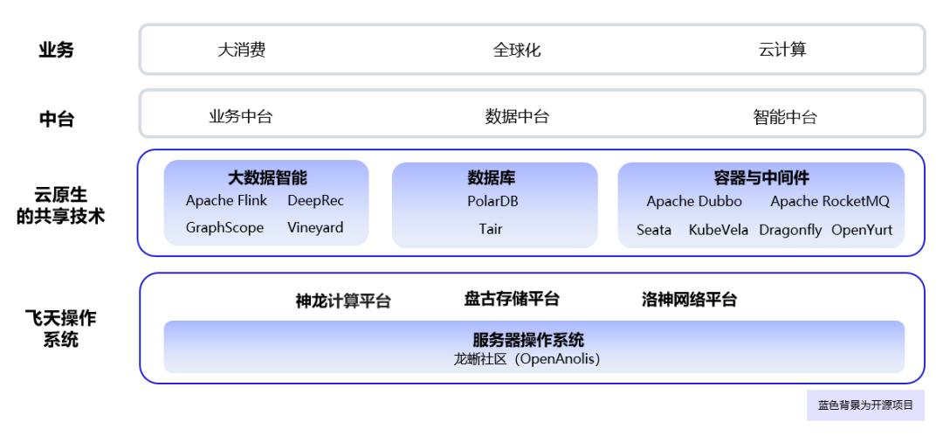Image resolution: width=943 pixels, height=436 pixels.
Task: Click the GraphScope project label
Action: click(224, 228)
